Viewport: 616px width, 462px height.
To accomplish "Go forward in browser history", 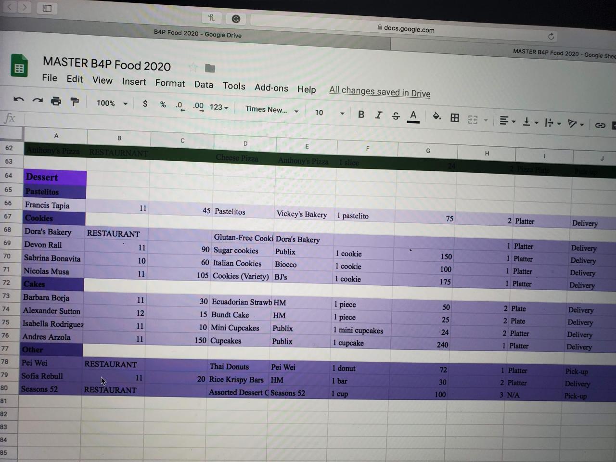I will tap(25, 7).
